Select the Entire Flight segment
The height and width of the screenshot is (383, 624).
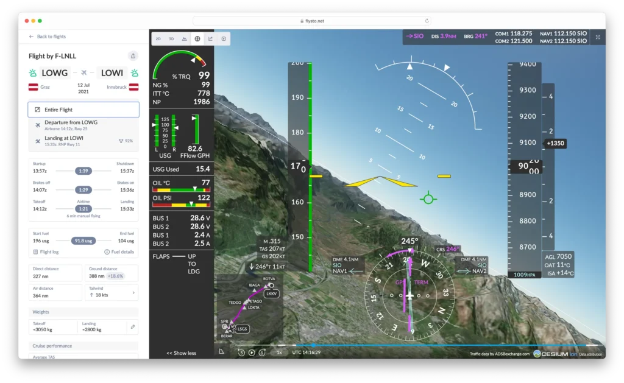[x=83, y=110]
